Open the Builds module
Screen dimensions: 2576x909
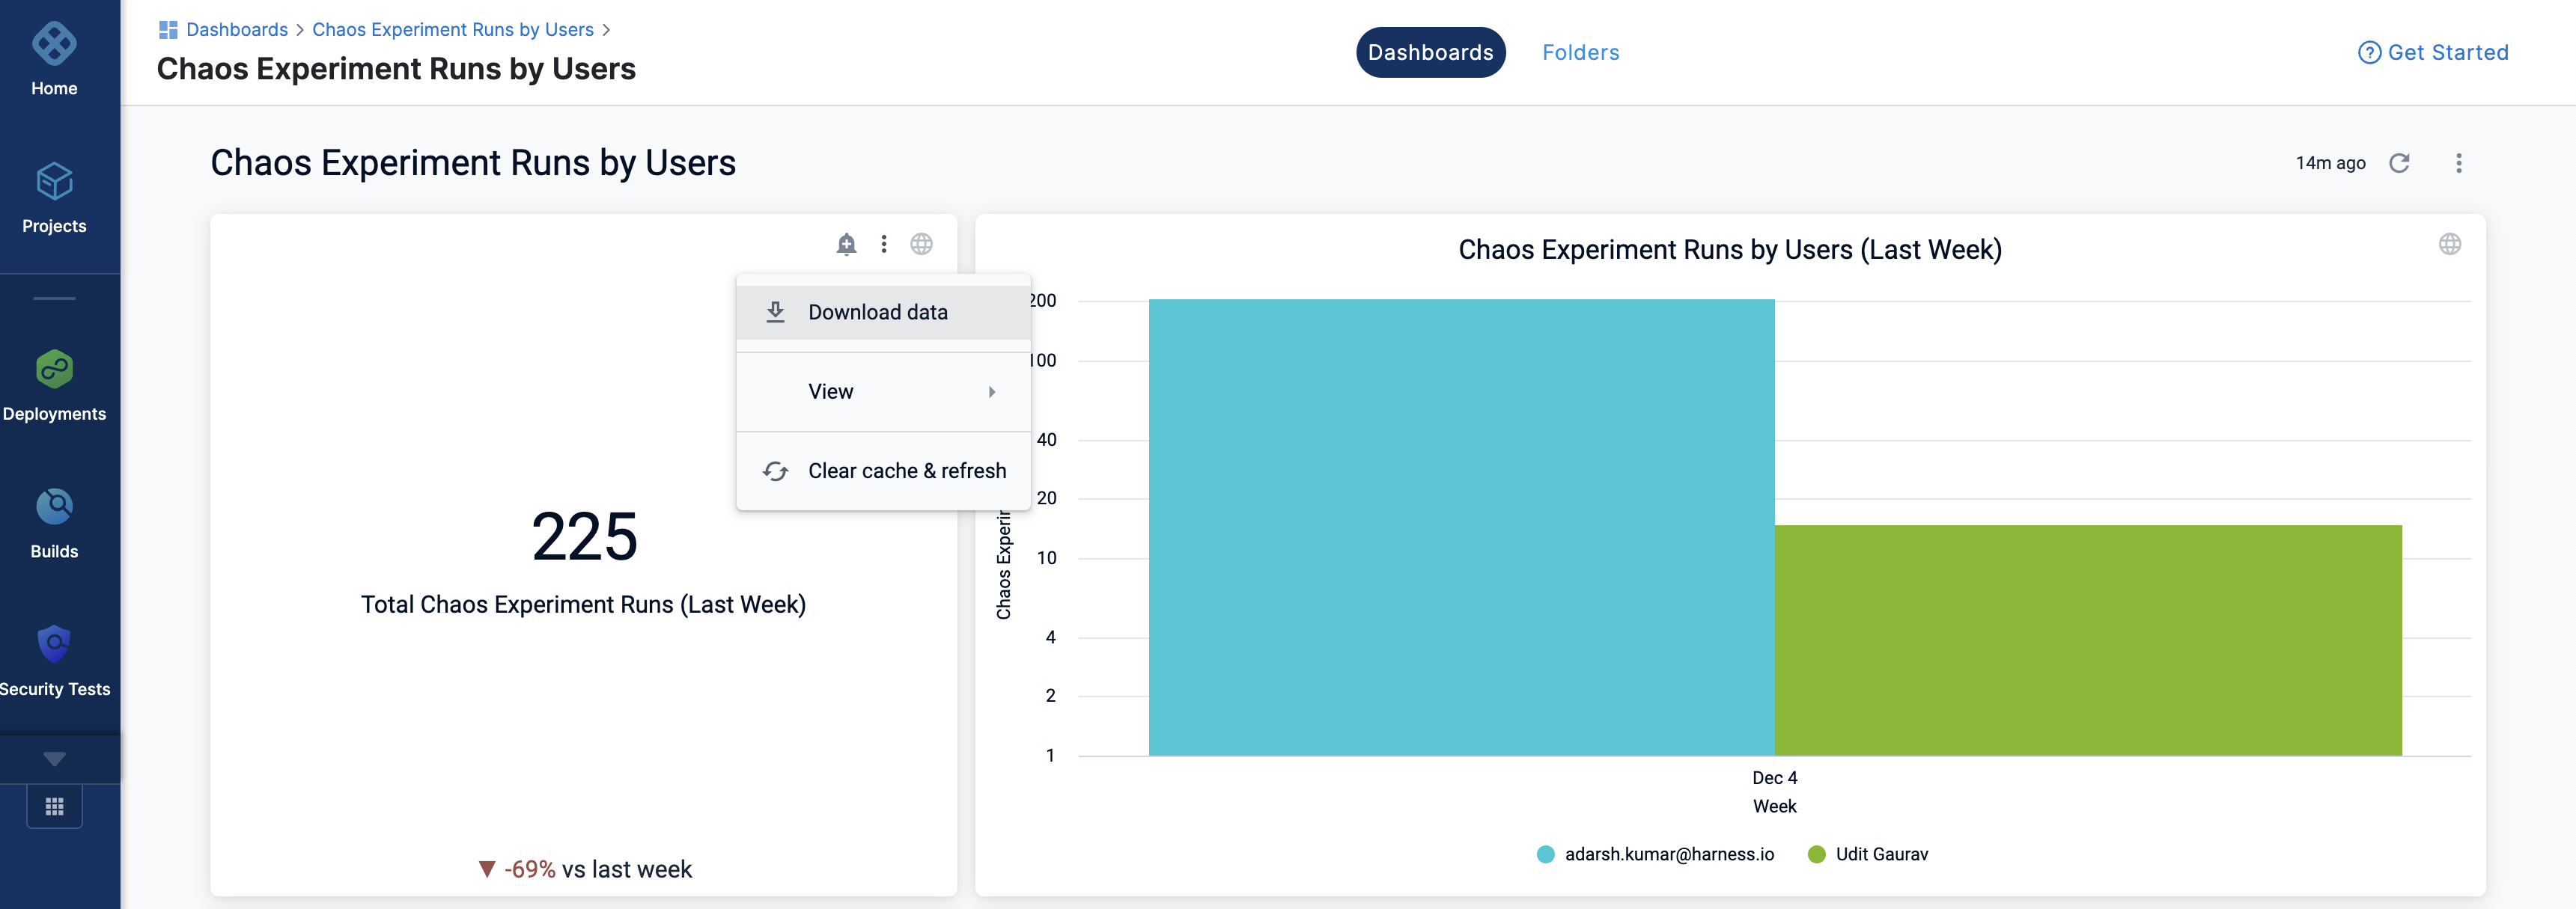(54, 507)
